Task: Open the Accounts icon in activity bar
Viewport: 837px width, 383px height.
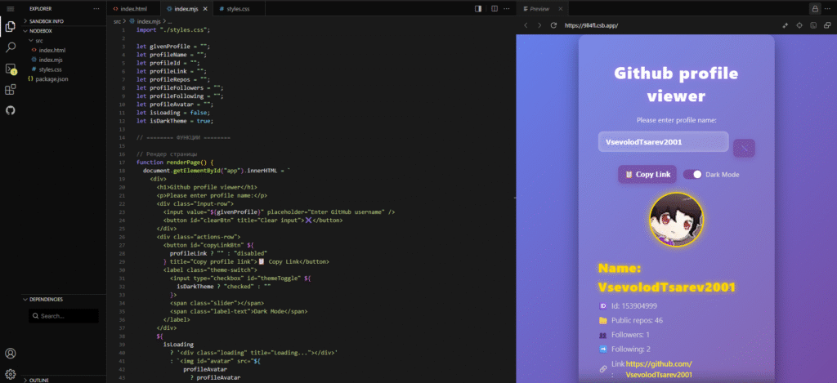Action: 11,354
